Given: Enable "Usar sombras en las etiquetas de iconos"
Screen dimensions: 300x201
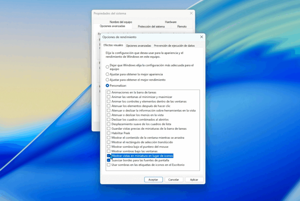Looking at the screenshot, I should click(109, 165).
